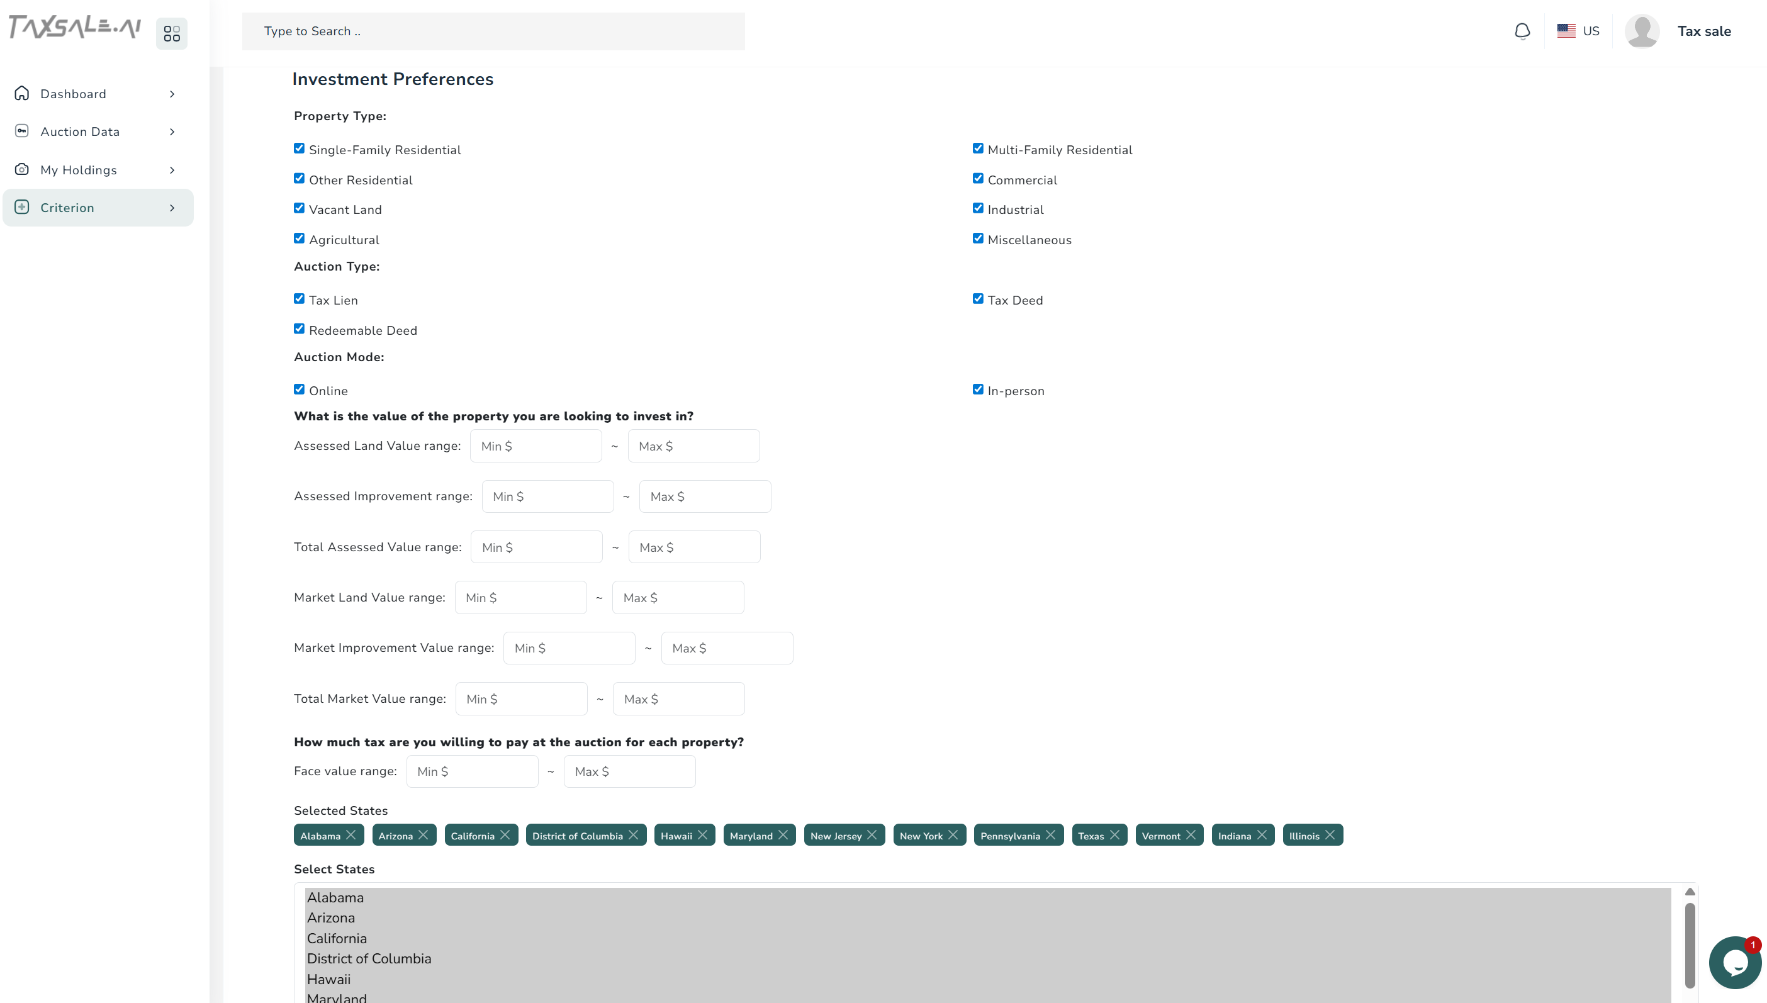Toggle the In-person auction mode checkbox

977,389
